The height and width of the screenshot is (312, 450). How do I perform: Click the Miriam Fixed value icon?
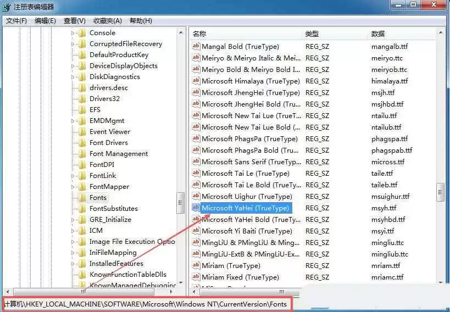tap(196, 277)
